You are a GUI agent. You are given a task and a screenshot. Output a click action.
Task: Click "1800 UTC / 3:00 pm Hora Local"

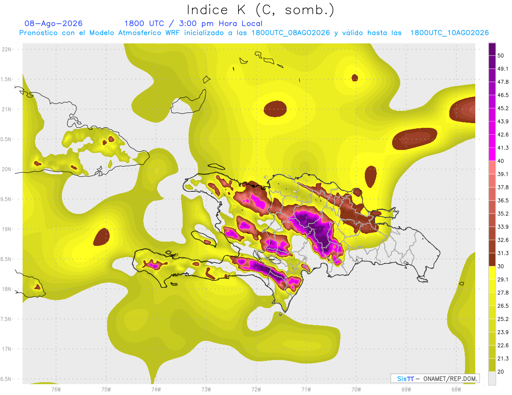(x=193, y=23)
